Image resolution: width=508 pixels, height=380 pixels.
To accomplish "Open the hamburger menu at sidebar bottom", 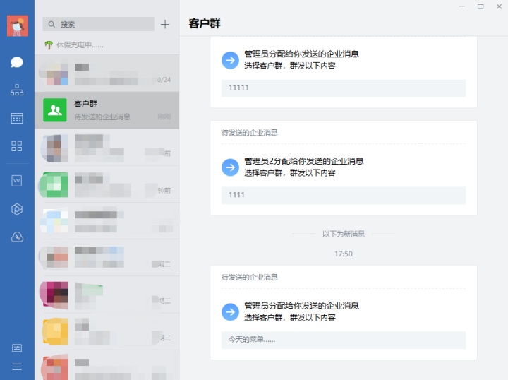I will pyautogui.click(x=17, y=367).
